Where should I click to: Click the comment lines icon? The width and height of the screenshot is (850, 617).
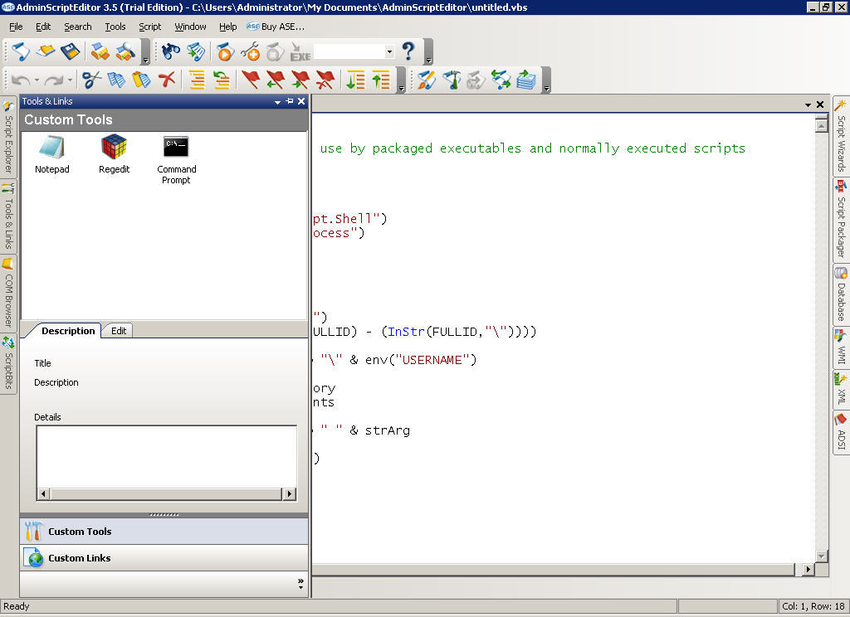pyautogui.click(x=196, y=80)
